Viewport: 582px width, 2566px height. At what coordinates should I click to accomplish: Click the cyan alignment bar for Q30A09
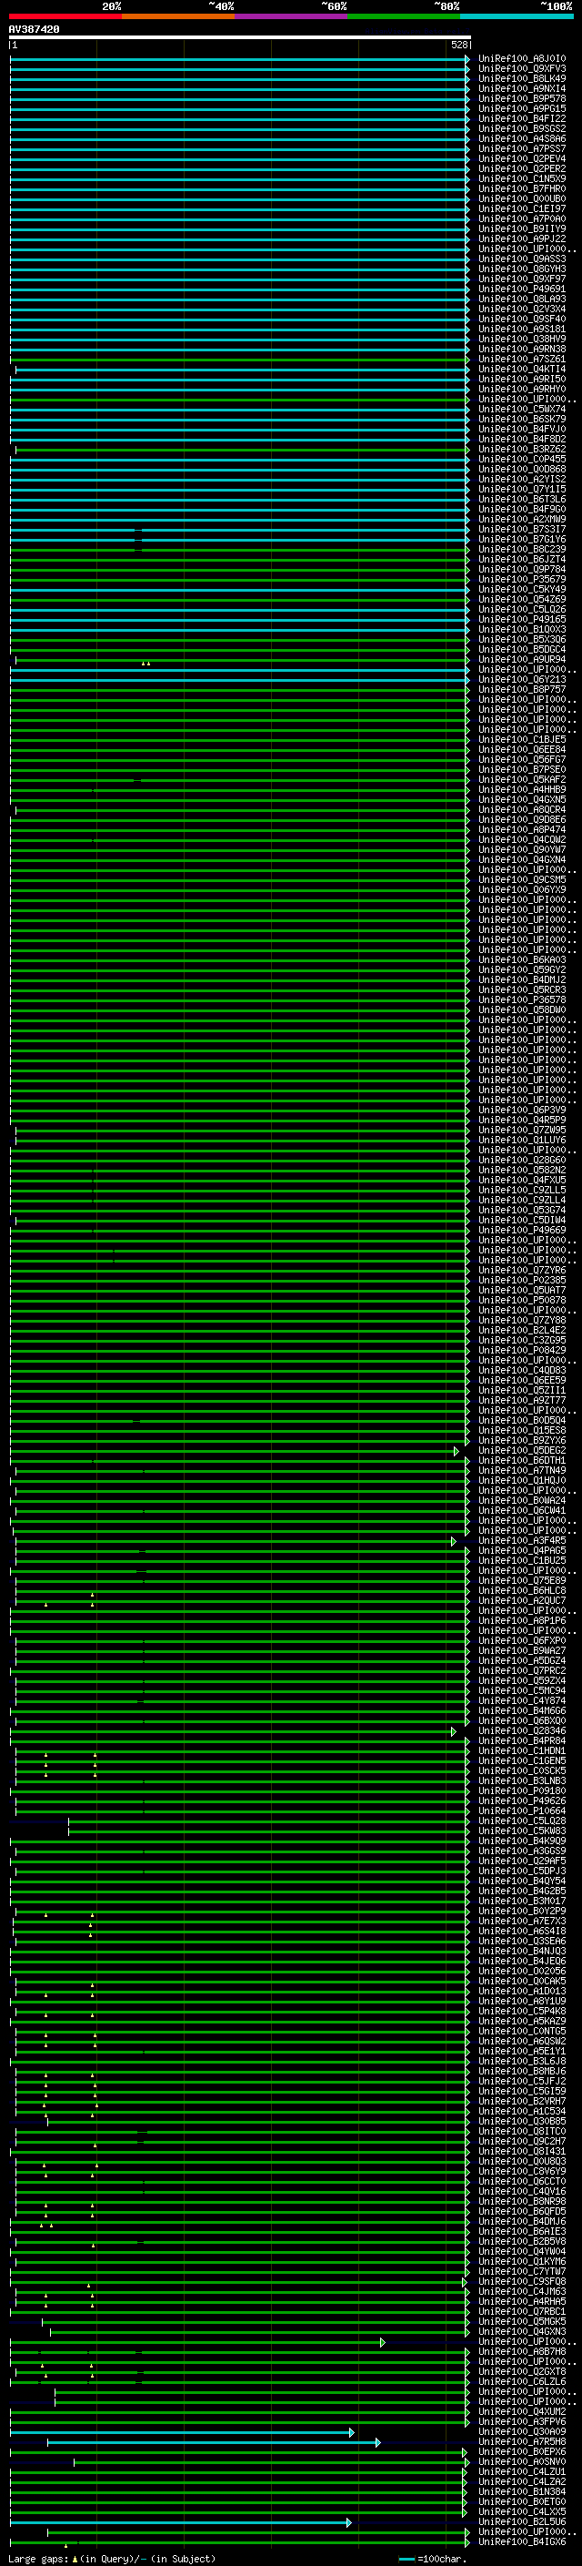[x=182, y=2431]
